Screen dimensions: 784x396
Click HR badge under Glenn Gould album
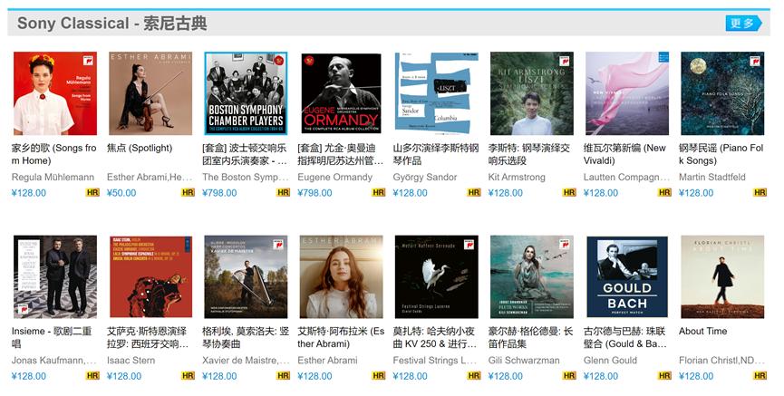(x=664, y=375)
